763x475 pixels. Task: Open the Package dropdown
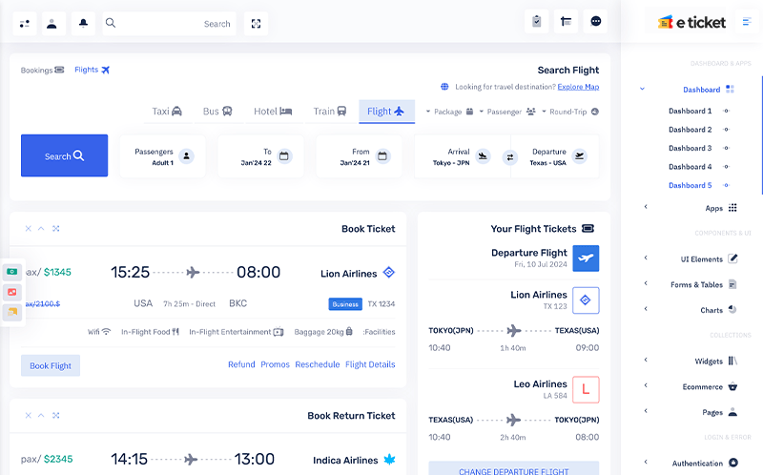[449, 112]
